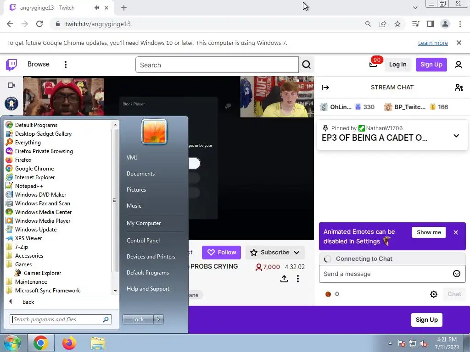Open Subscribe dropdown arrow

coord(297,253)
